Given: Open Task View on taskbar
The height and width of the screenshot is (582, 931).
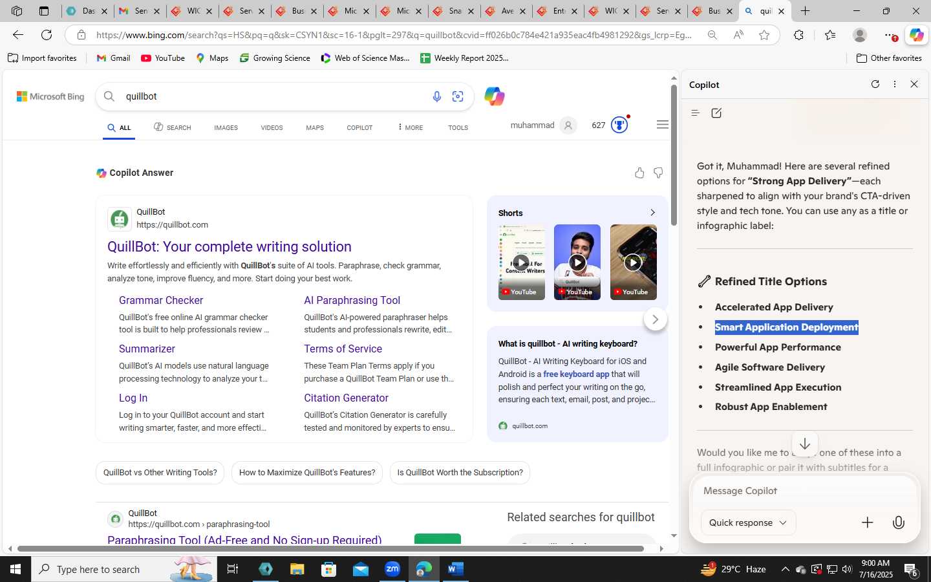Looking at the screenshot, I should pyautogui.click(x=232, y=569).
